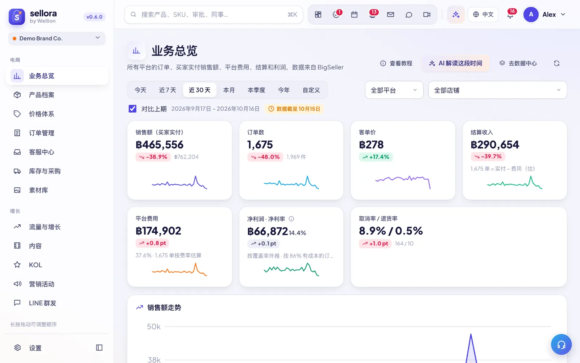Open the clock icon with badge 1
Screen dimensions: 580x363
tap(336, 15)
